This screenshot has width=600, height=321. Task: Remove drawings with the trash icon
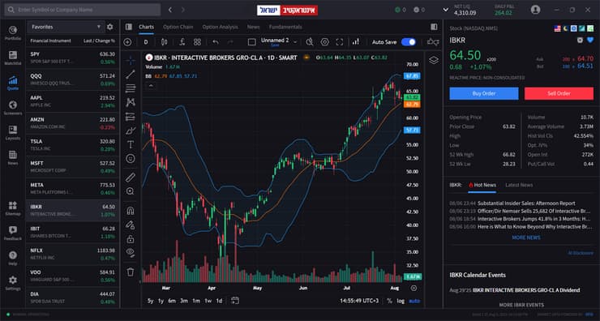click(x=131, y=272)
